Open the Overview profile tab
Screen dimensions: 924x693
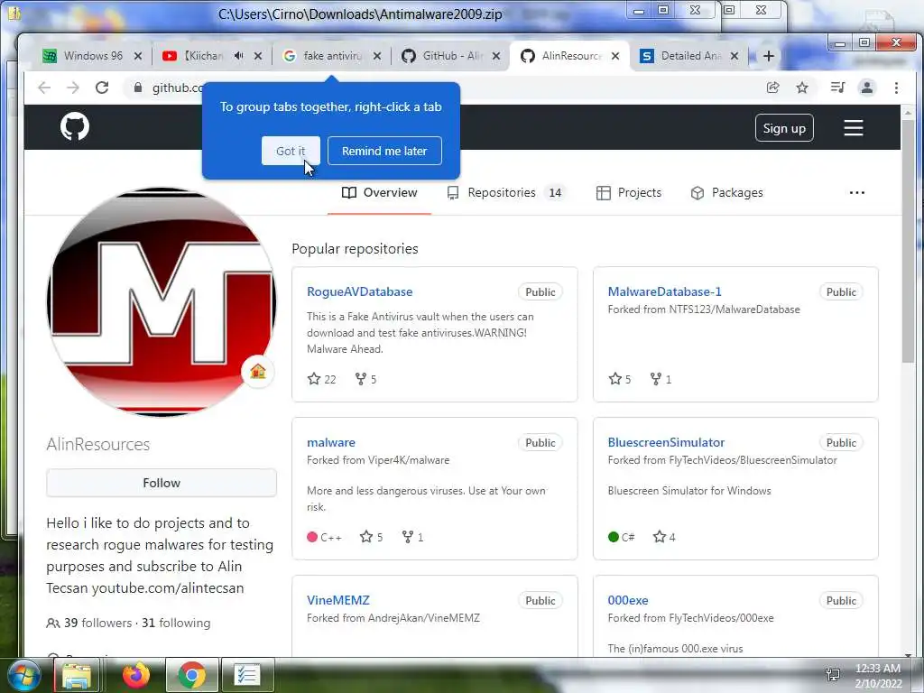[x=380, y=193]
